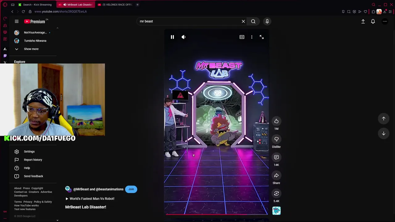Click the magnifier search button

(x=253, y=21)
